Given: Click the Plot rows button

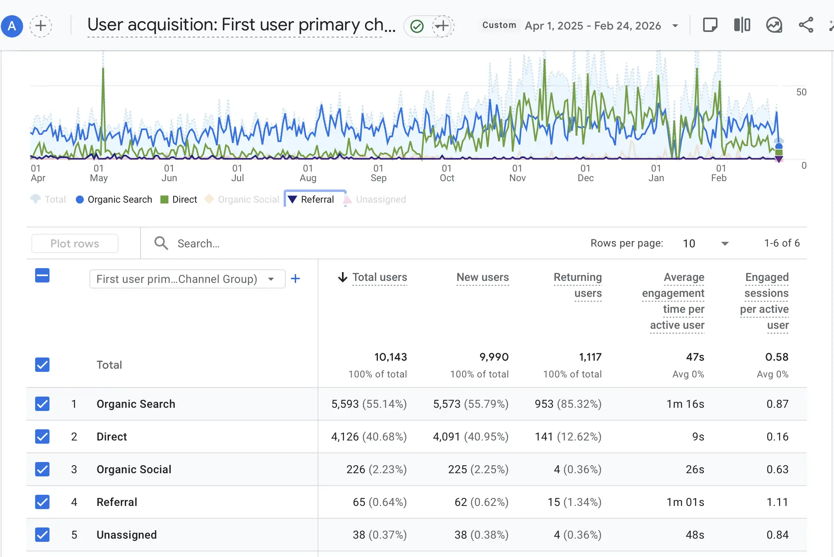Looking at the screenshot, I should point(75,243).
